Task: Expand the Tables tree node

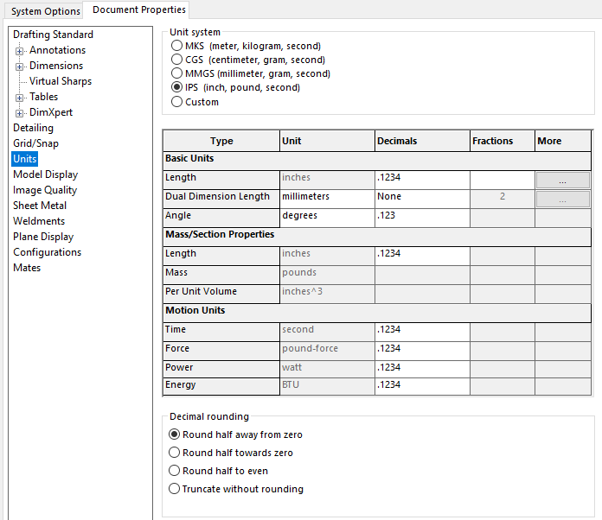Action: click(19, 98)
